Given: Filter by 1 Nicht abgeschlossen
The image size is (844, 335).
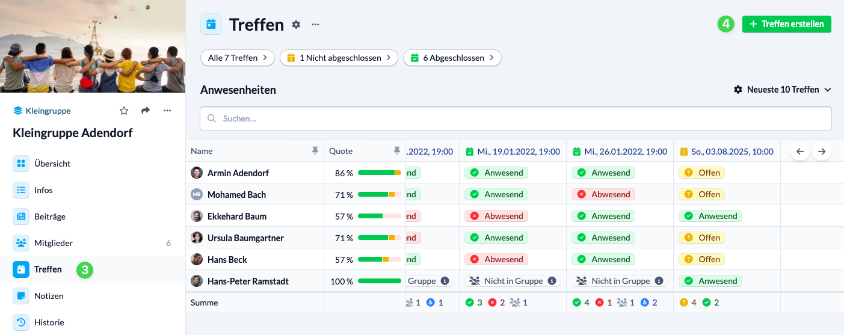Looking at the screenshot, I should pyautogui.click(x=339, y=58).
